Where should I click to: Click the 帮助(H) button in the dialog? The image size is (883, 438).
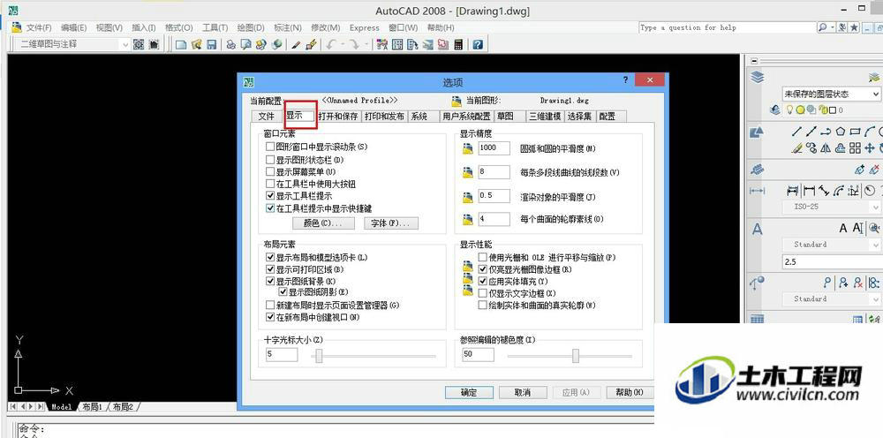pyautogui.click(x=630, y=392)
